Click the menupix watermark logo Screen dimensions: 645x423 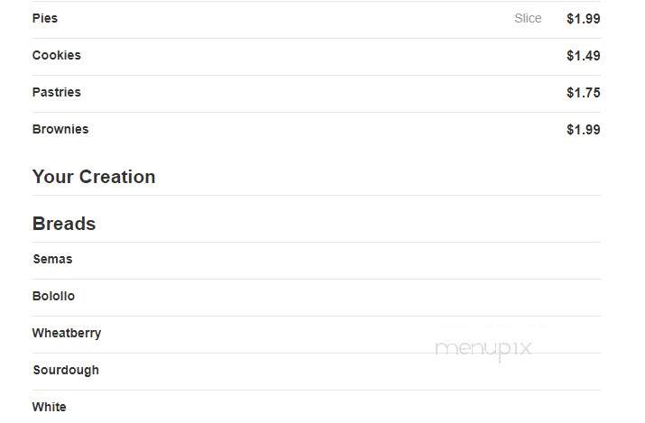(x=484, y=349)
